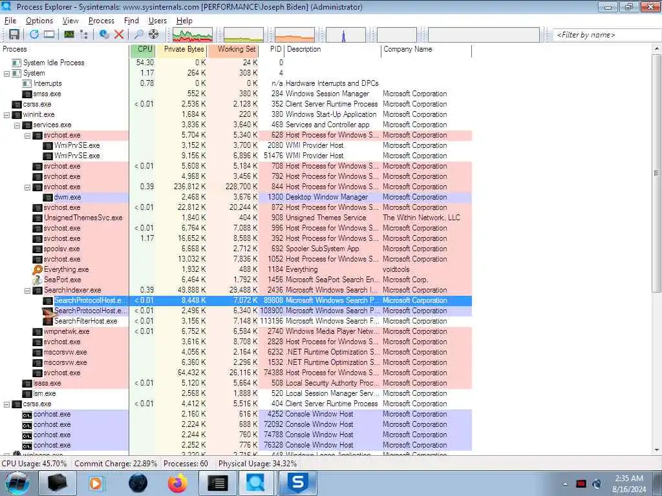662x496 pixels.
Task: Open the Options menu
Action: (x=39, y=21)
